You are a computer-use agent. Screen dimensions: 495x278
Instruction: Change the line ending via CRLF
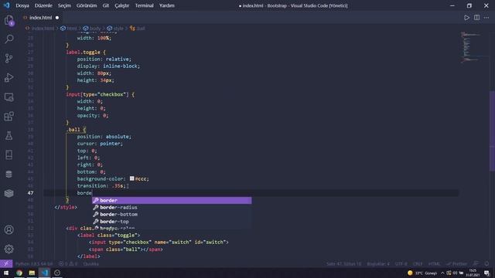point(418,264)
